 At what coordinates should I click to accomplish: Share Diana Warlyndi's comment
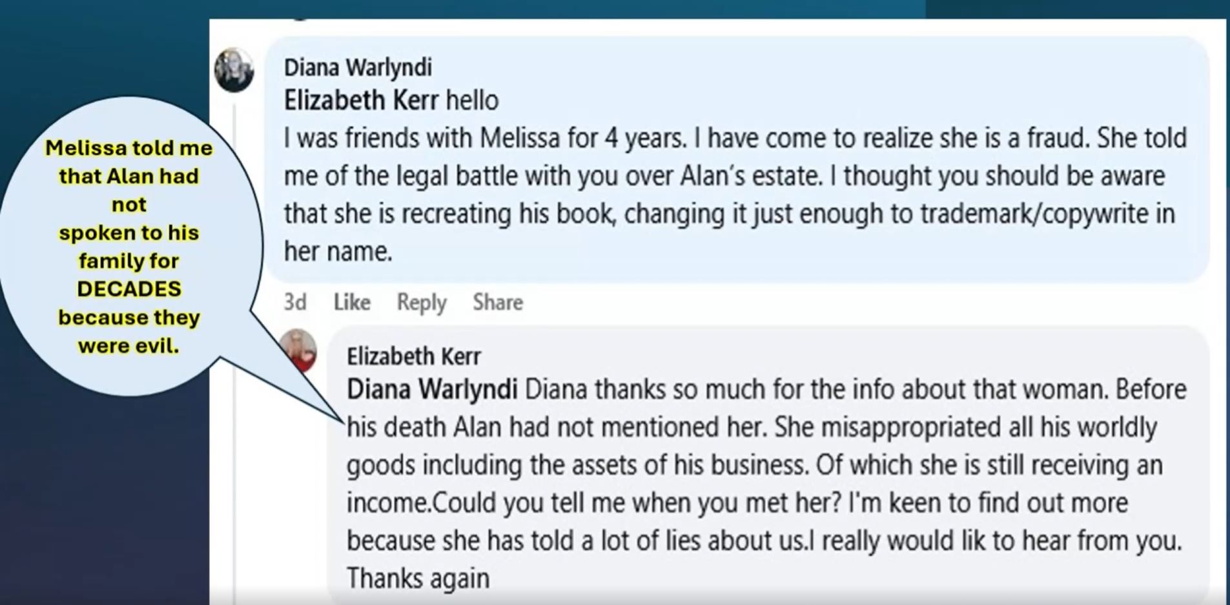[498, 302]
